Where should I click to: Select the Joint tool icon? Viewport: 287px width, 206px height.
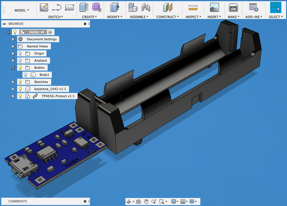point(146,7)
